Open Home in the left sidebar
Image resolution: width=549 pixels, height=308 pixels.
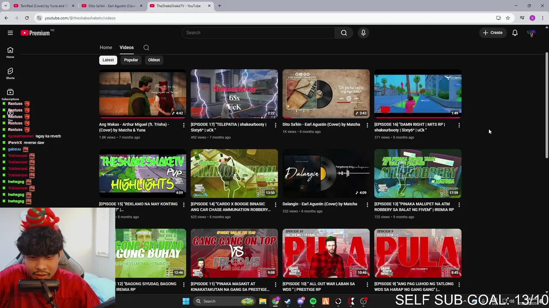tap(10, 53)
